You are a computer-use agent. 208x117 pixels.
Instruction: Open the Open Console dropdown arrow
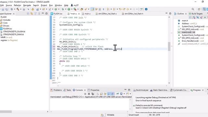tap(130, 94)
